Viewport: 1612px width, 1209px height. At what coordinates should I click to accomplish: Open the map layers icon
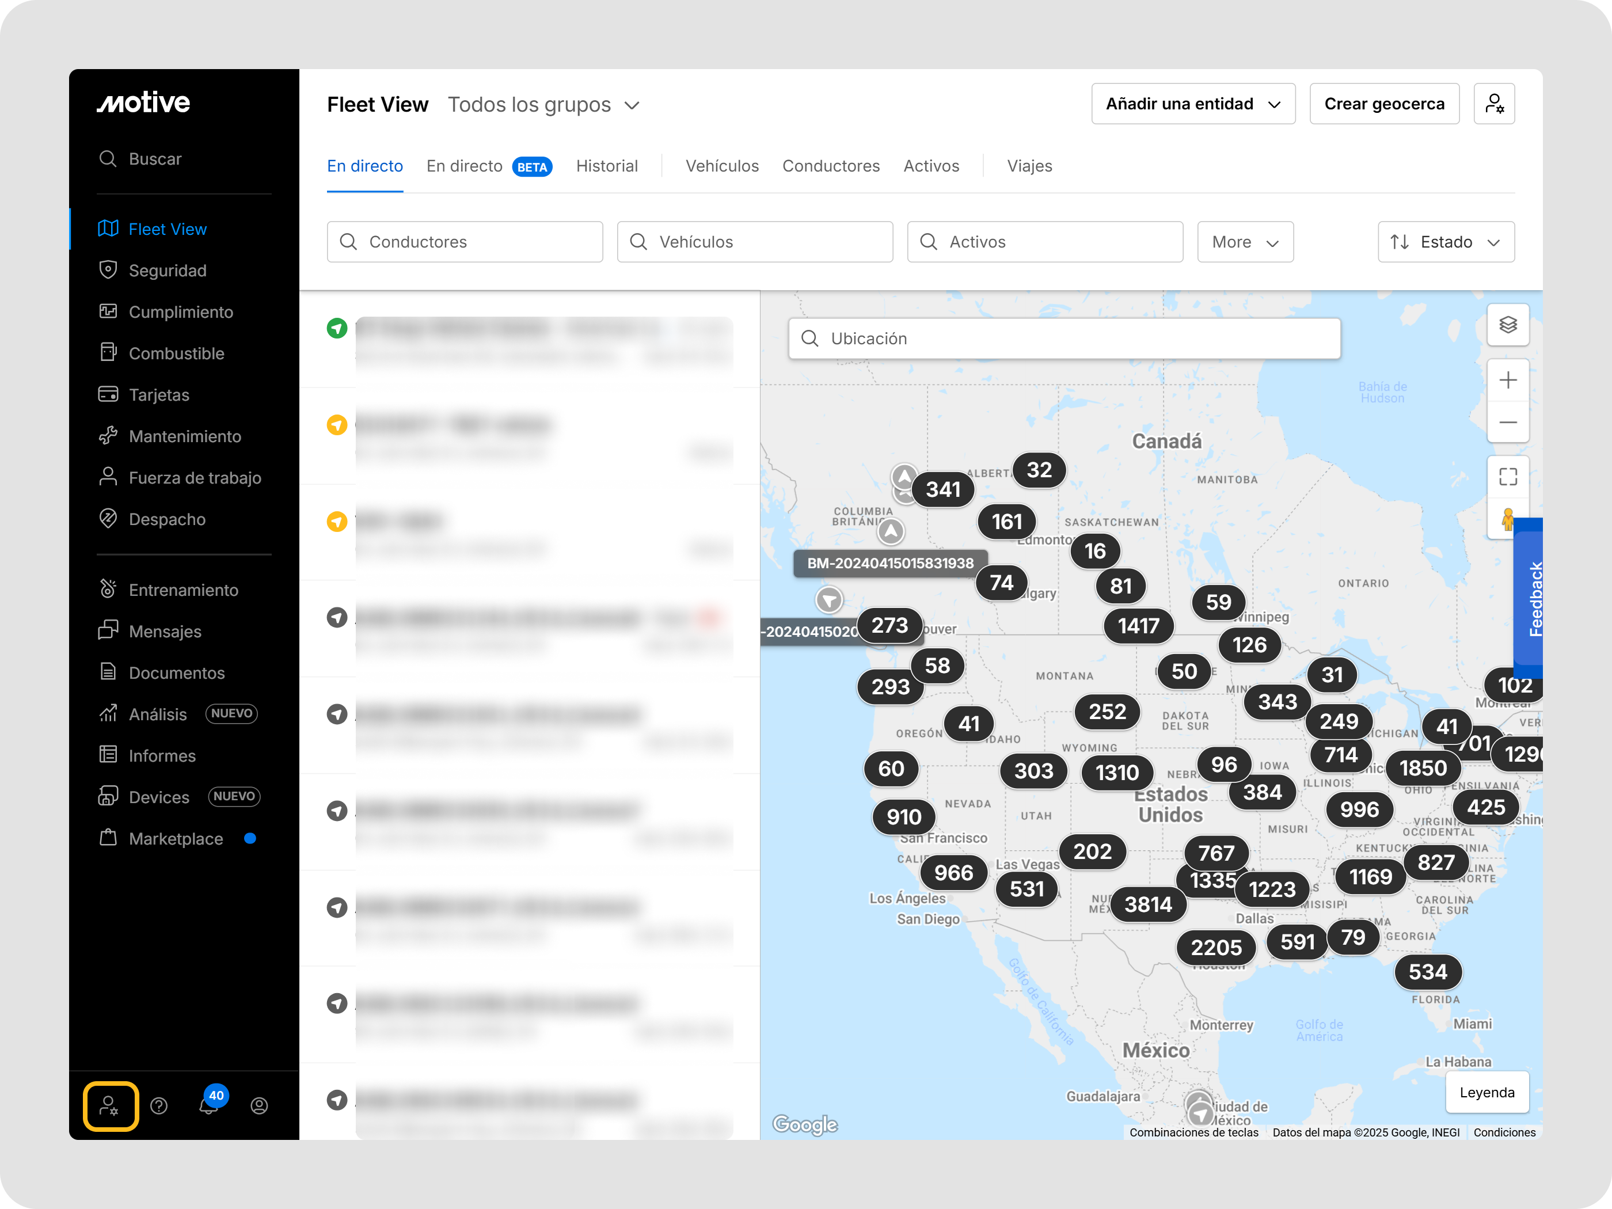click(1508, 325)
